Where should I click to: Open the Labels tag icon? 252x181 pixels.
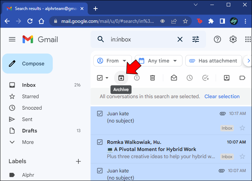(242, 78)
